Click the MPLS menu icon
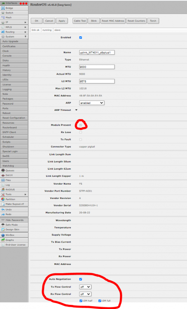This screenshot has height=309, width=187. tap(3, 27)
